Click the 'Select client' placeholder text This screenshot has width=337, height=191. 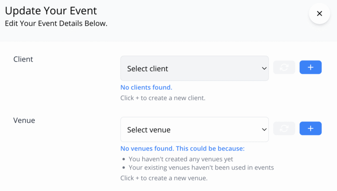(148, 69)
